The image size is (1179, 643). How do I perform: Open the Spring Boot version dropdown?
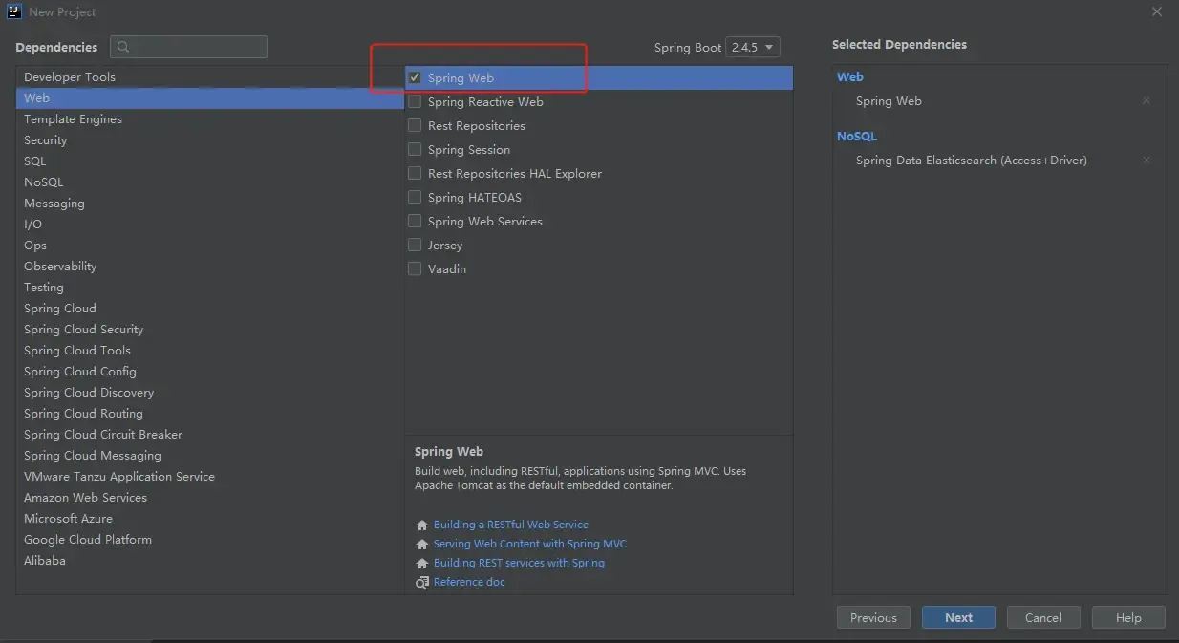tap(753, 47)
